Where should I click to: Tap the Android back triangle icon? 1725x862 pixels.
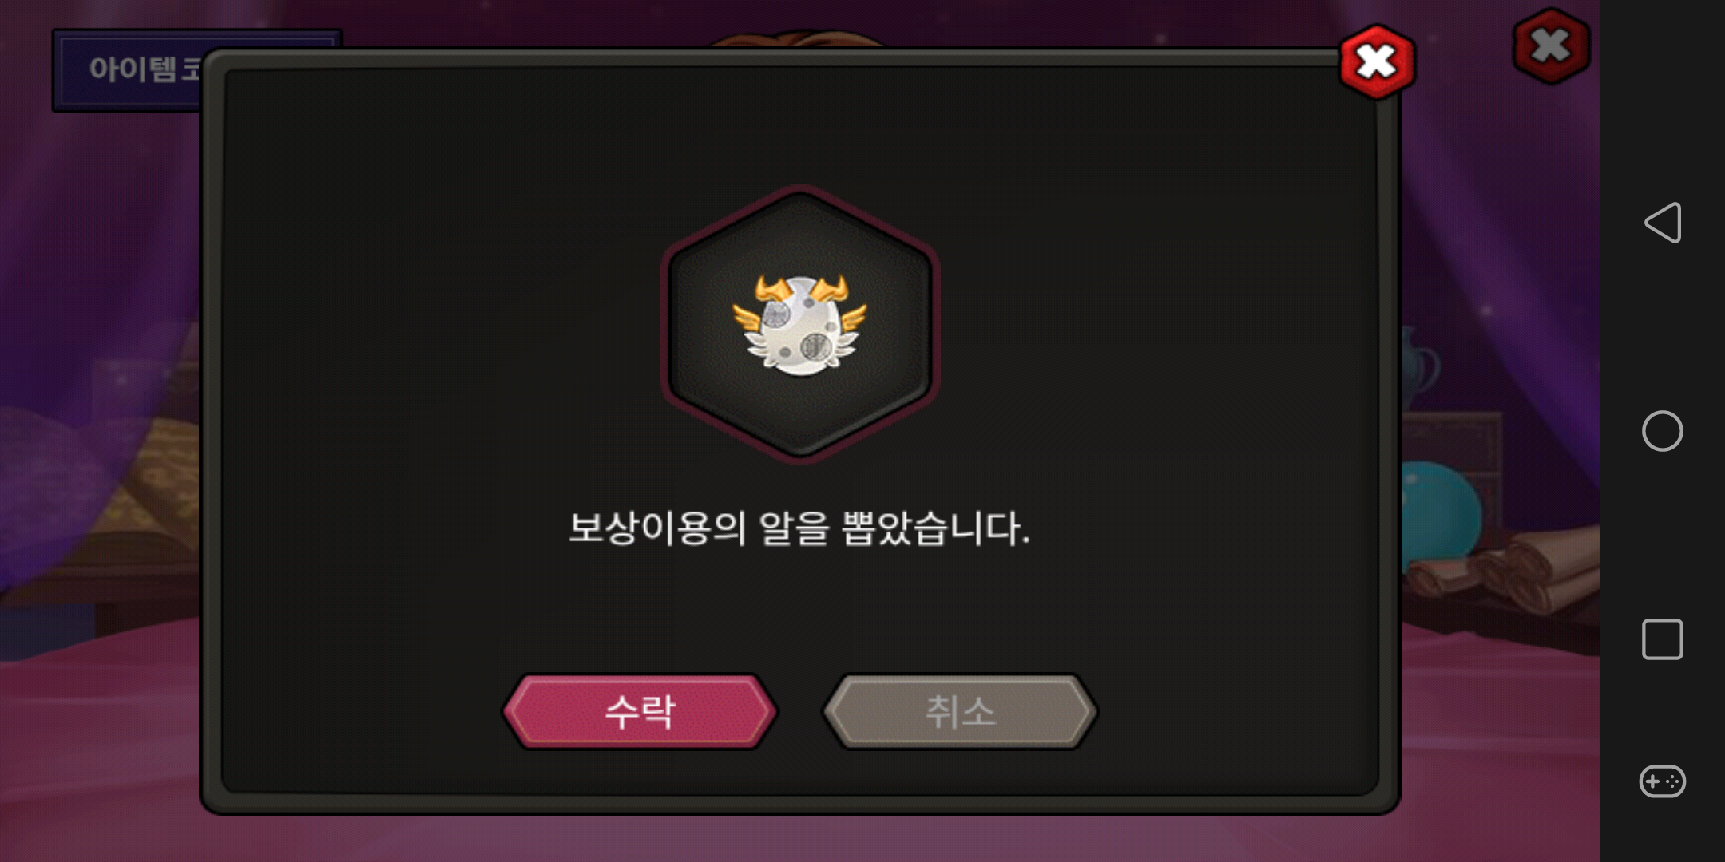point(1663,223)
